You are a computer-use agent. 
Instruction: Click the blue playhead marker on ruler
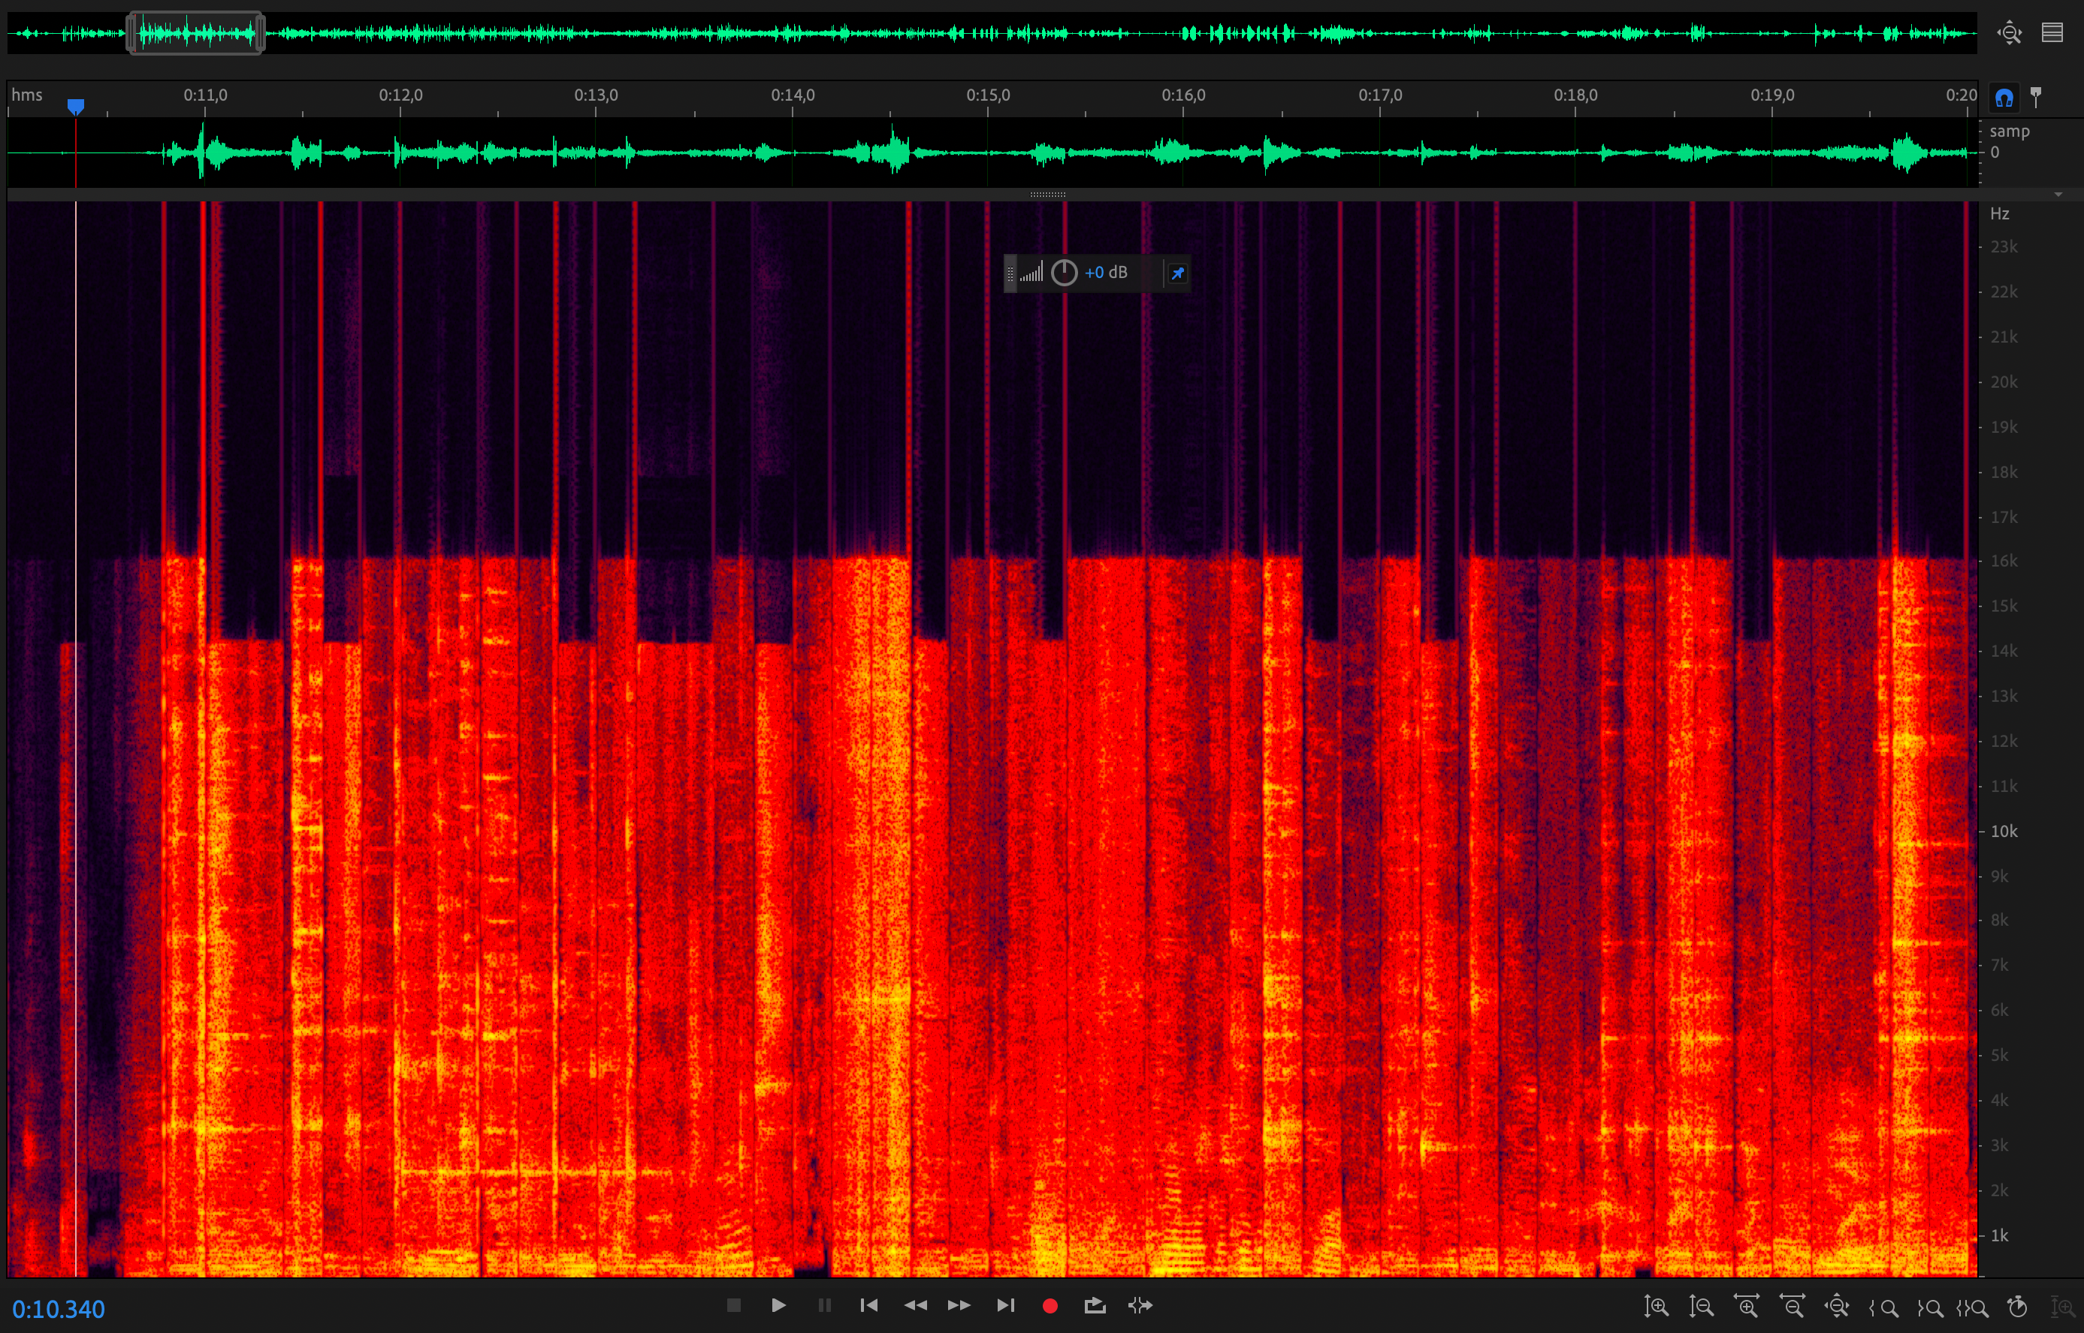[x=76, y=106]
